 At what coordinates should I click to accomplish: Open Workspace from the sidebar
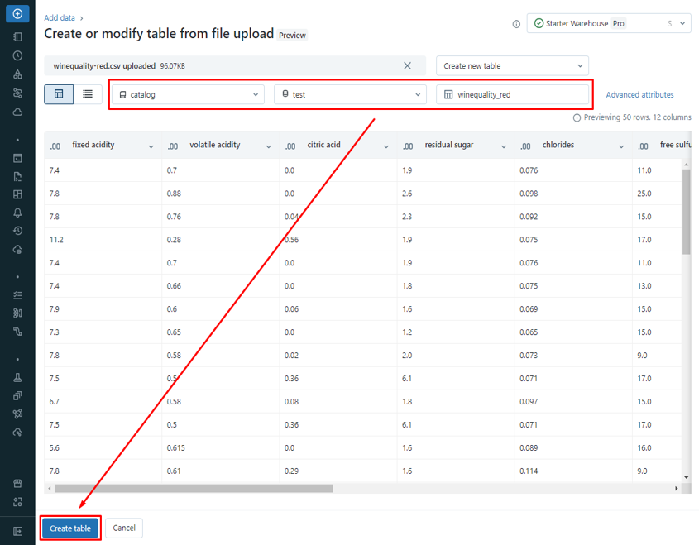click(17, 37)
